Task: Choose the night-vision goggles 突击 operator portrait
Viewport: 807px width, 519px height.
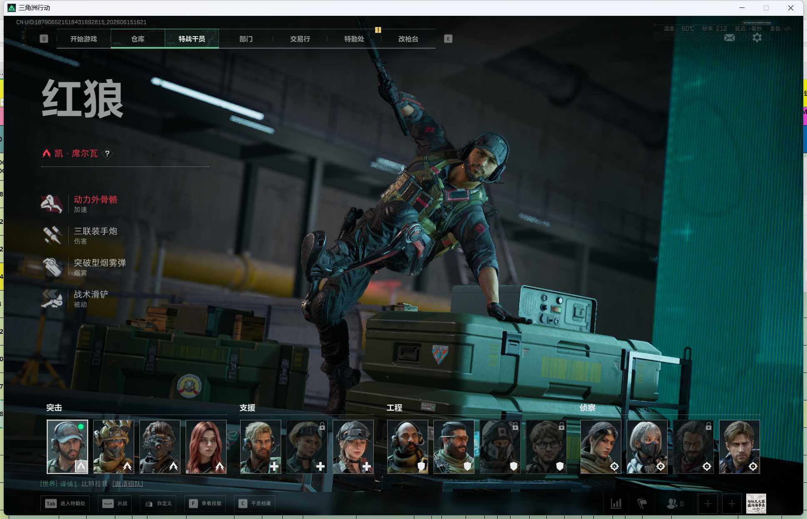Action: coord(160,447)
